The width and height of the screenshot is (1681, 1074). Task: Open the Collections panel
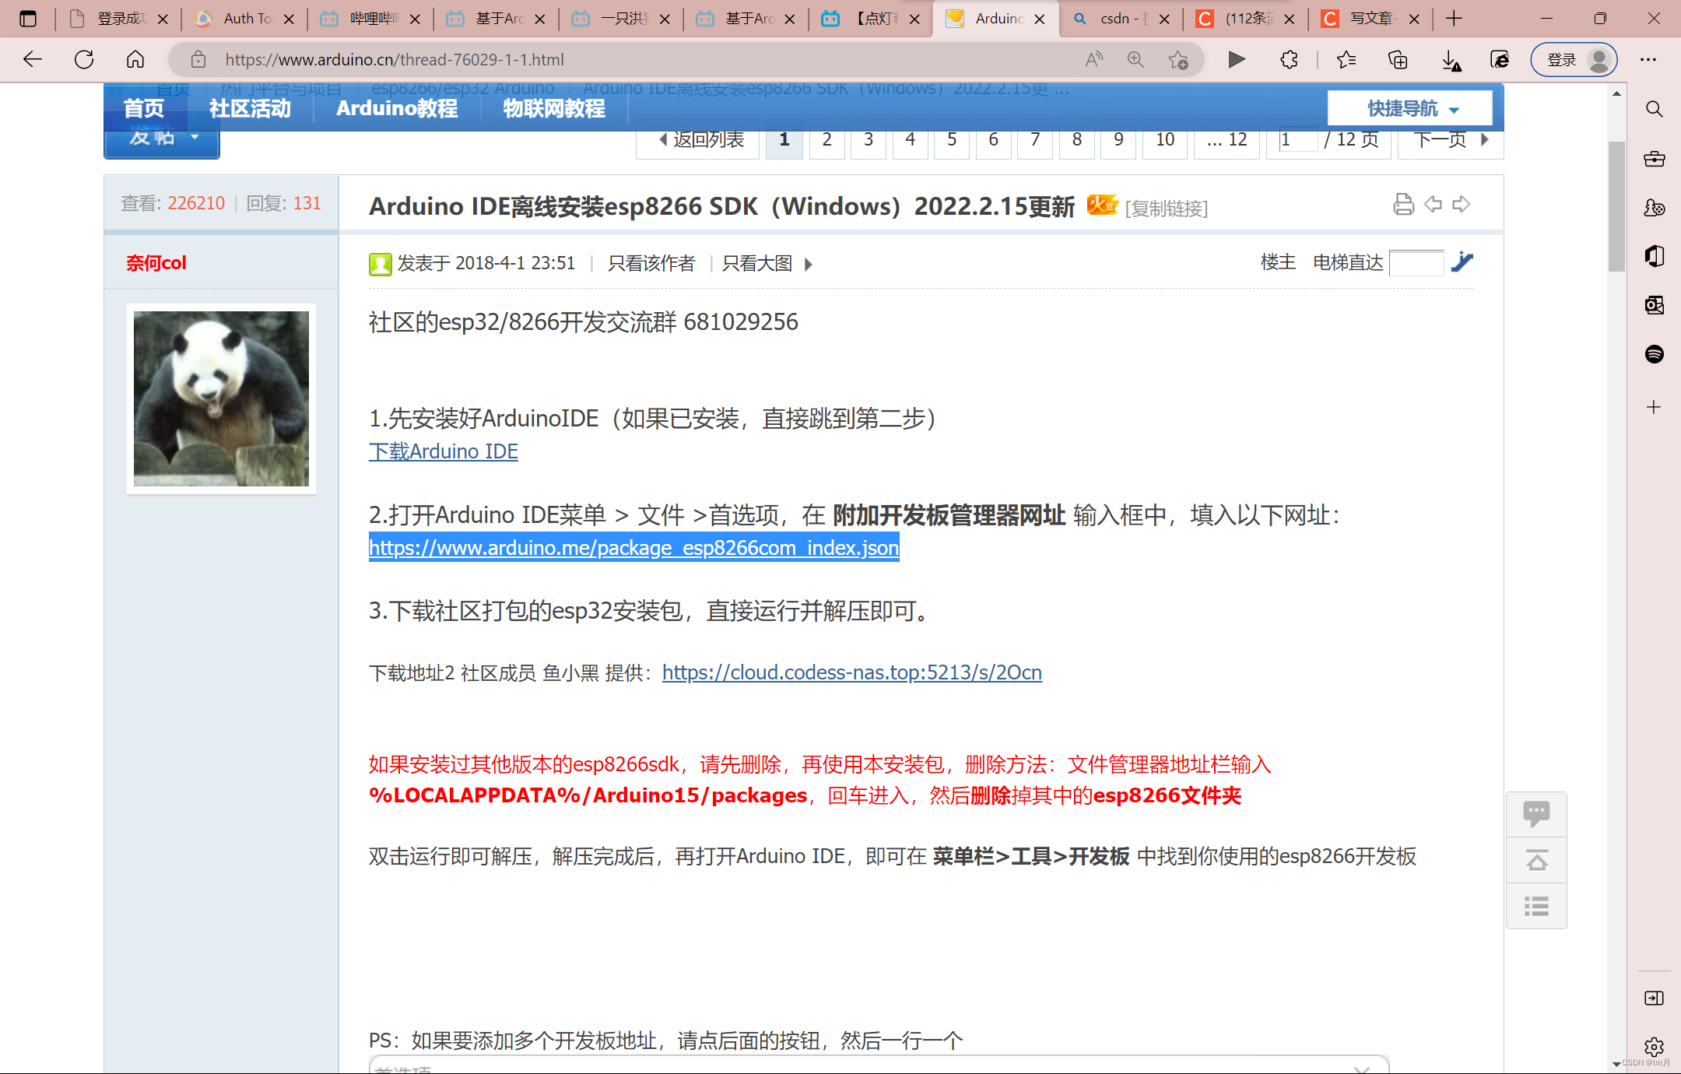[1398, 60]
